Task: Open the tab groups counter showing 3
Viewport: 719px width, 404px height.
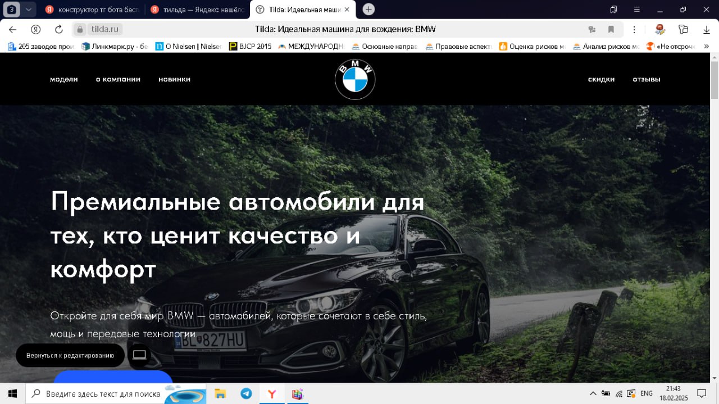Action: point(12,9)
